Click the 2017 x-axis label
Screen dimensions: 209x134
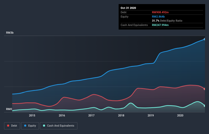point(91,115)
